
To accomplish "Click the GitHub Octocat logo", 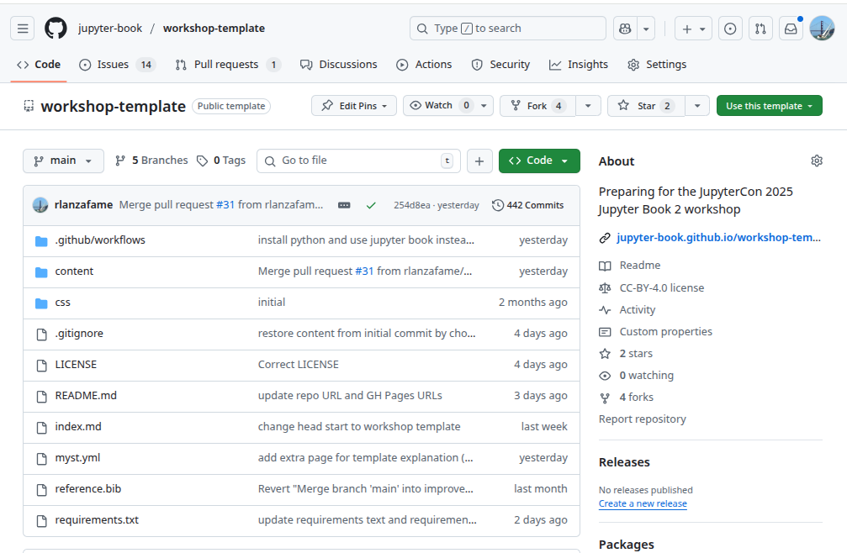I will coord(56,29).
